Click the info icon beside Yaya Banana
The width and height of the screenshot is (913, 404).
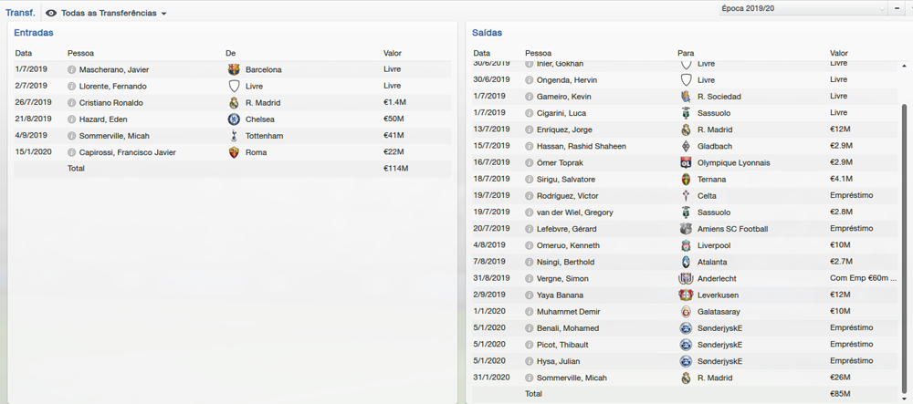click(x=530, y=295)
